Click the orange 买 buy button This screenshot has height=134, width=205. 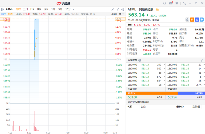point(192,20)
